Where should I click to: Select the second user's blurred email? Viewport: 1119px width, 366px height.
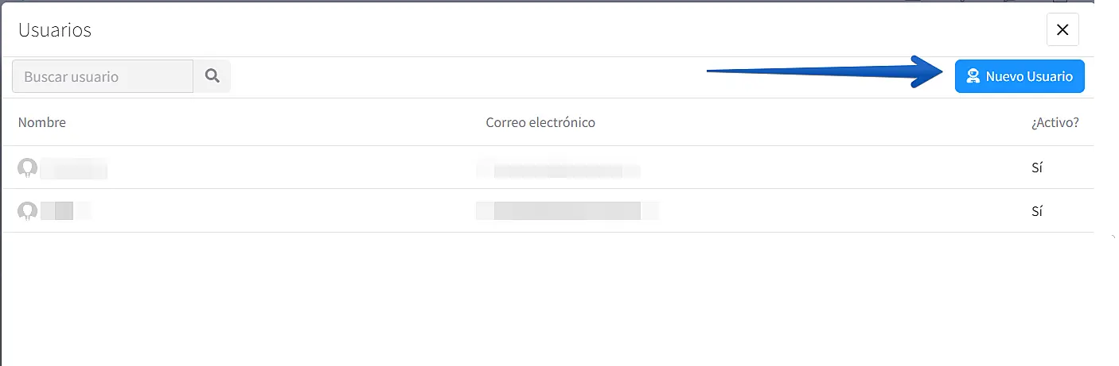(x=567, y=211)
